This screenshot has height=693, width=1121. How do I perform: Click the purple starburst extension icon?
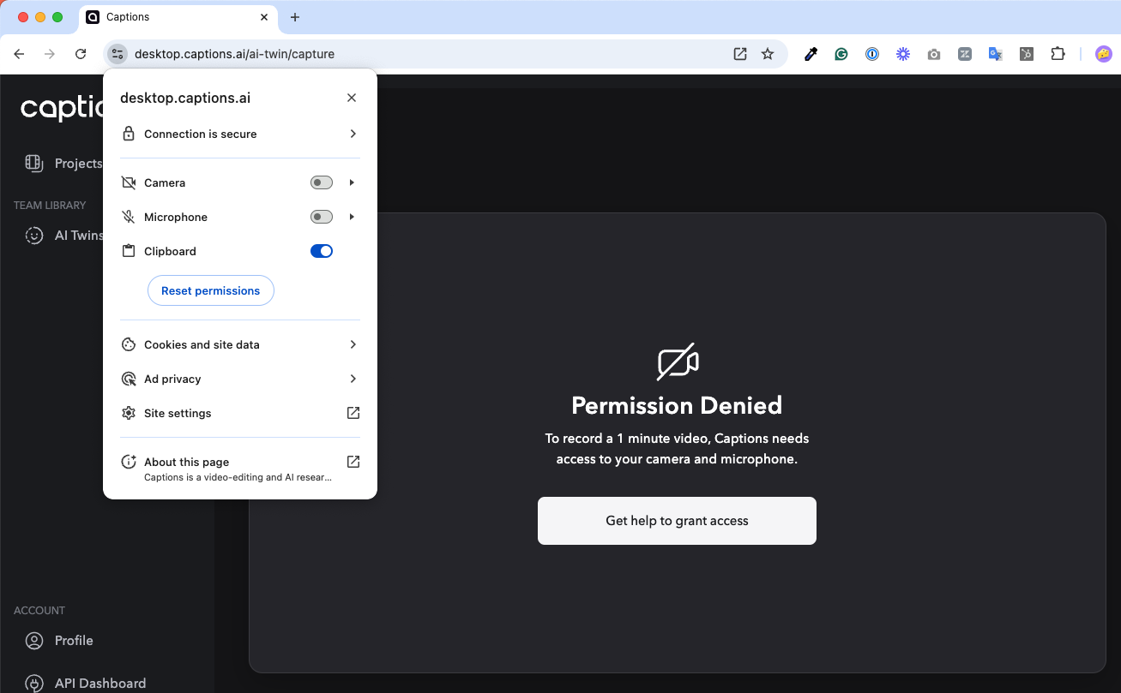click(903, 54)
